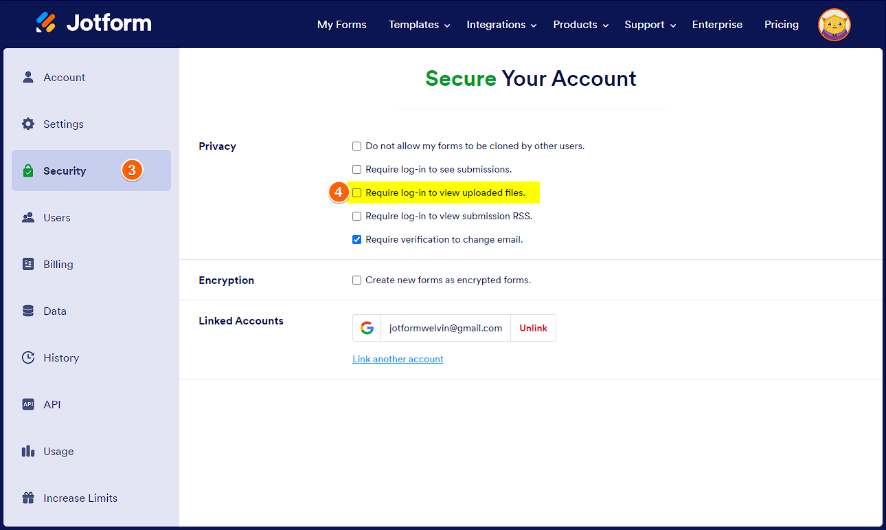Screen dimensions: 886x530
Task: Open the History clock icon
Action: 28,357
